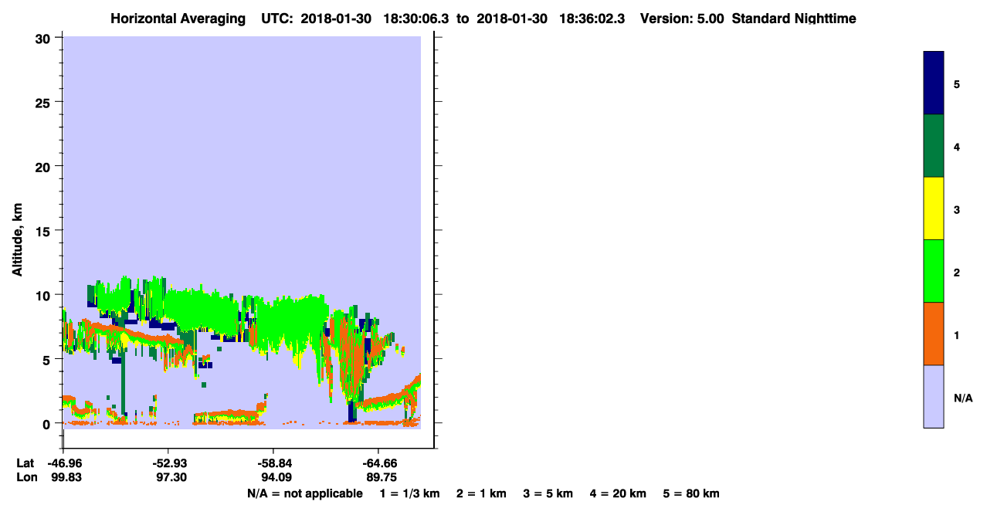Click the 'Lon' row label
The width and height of the screenshot is (1004, 515).
click(x=26, y=477)
